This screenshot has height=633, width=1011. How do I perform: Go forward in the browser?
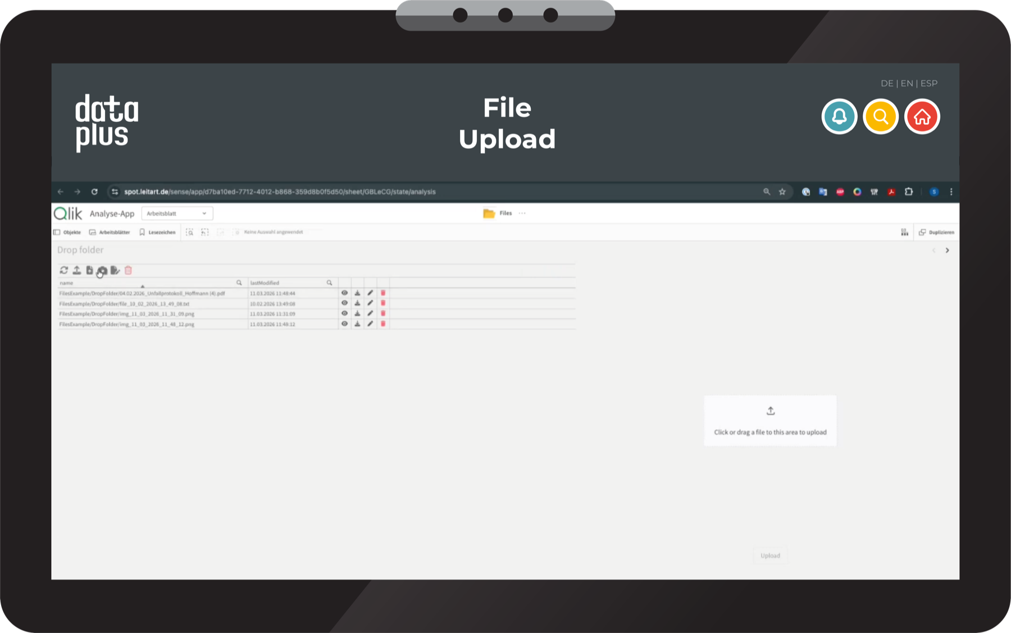78,192
